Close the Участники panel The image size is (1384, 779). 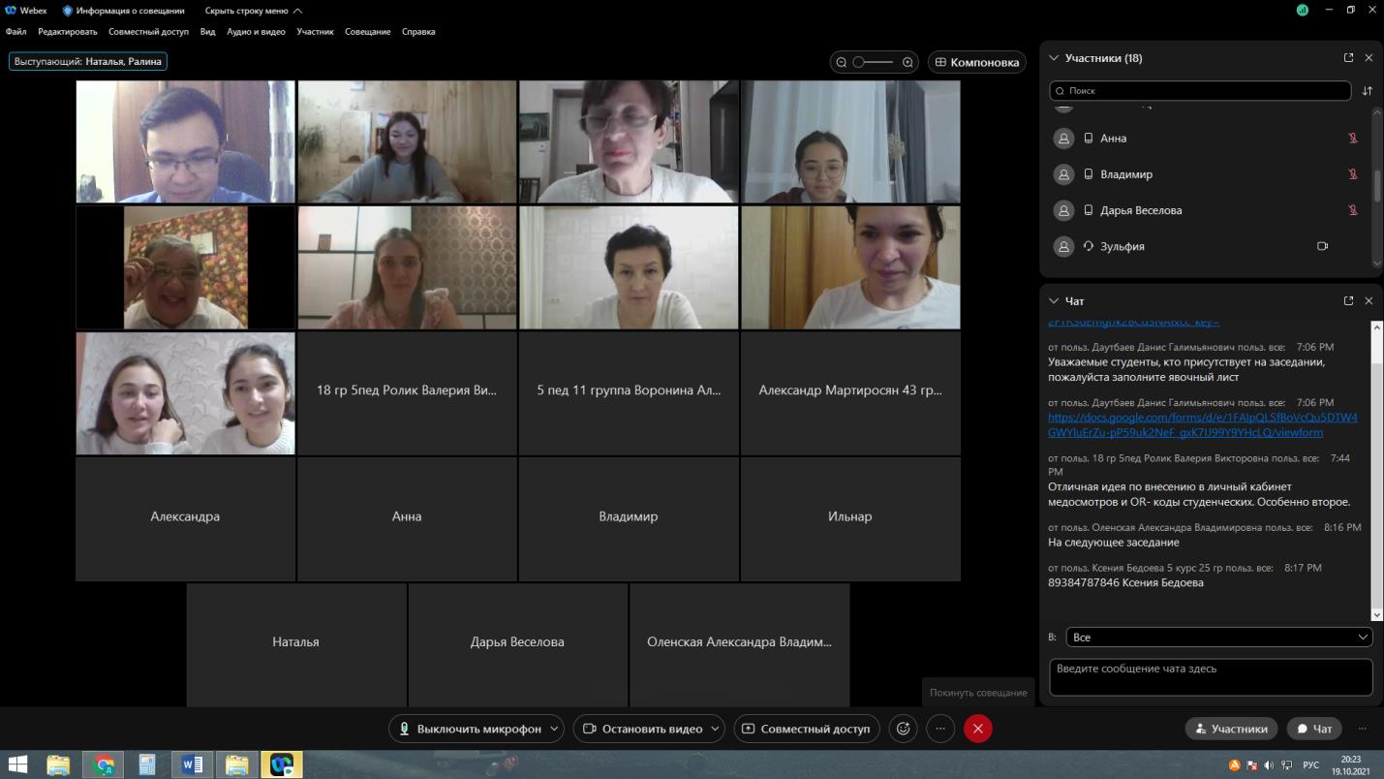[1369, 58]
